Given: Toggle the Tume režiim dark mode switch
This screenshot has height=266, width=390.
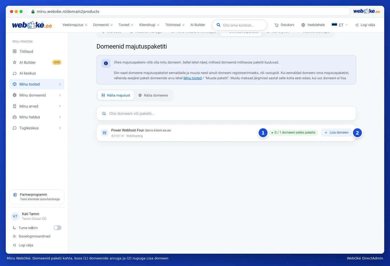Looking at the screenshot, I should (58, 228).
